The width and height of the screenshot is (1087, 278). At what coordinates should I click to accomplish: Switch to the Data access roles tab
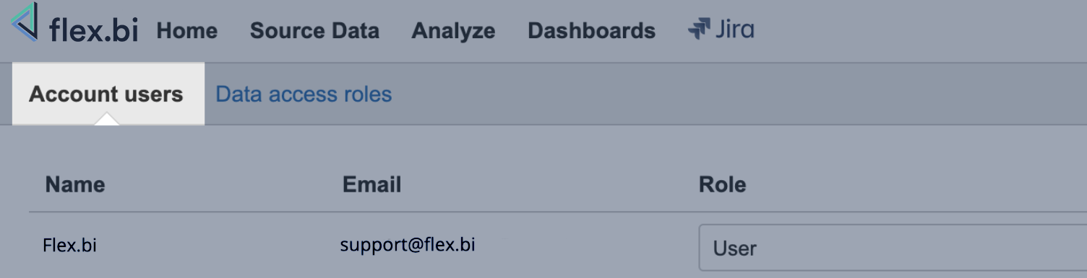pyautogui.click(x=304, y=94)
